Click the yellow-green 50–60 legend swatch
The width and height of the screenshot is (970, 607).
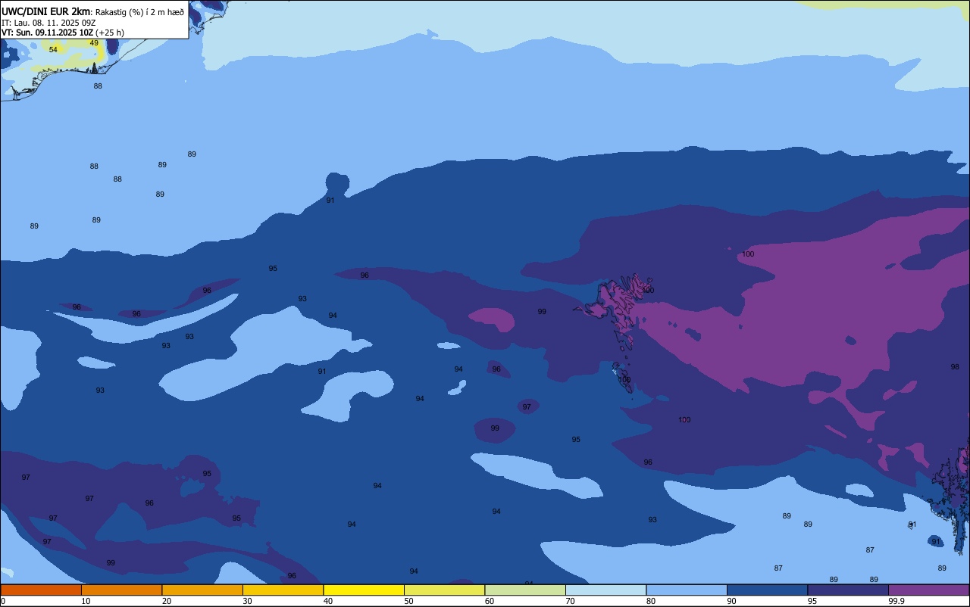(444, 590)
